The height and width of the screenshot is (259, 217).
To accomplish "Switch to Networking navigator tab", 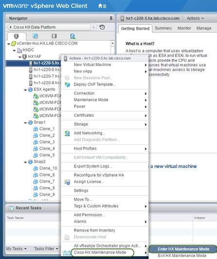I will point(72,36).
